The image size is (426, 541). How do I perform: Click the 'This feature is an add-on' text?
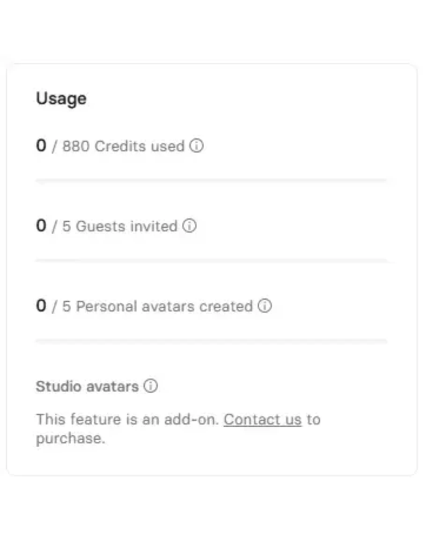(127, 419)
